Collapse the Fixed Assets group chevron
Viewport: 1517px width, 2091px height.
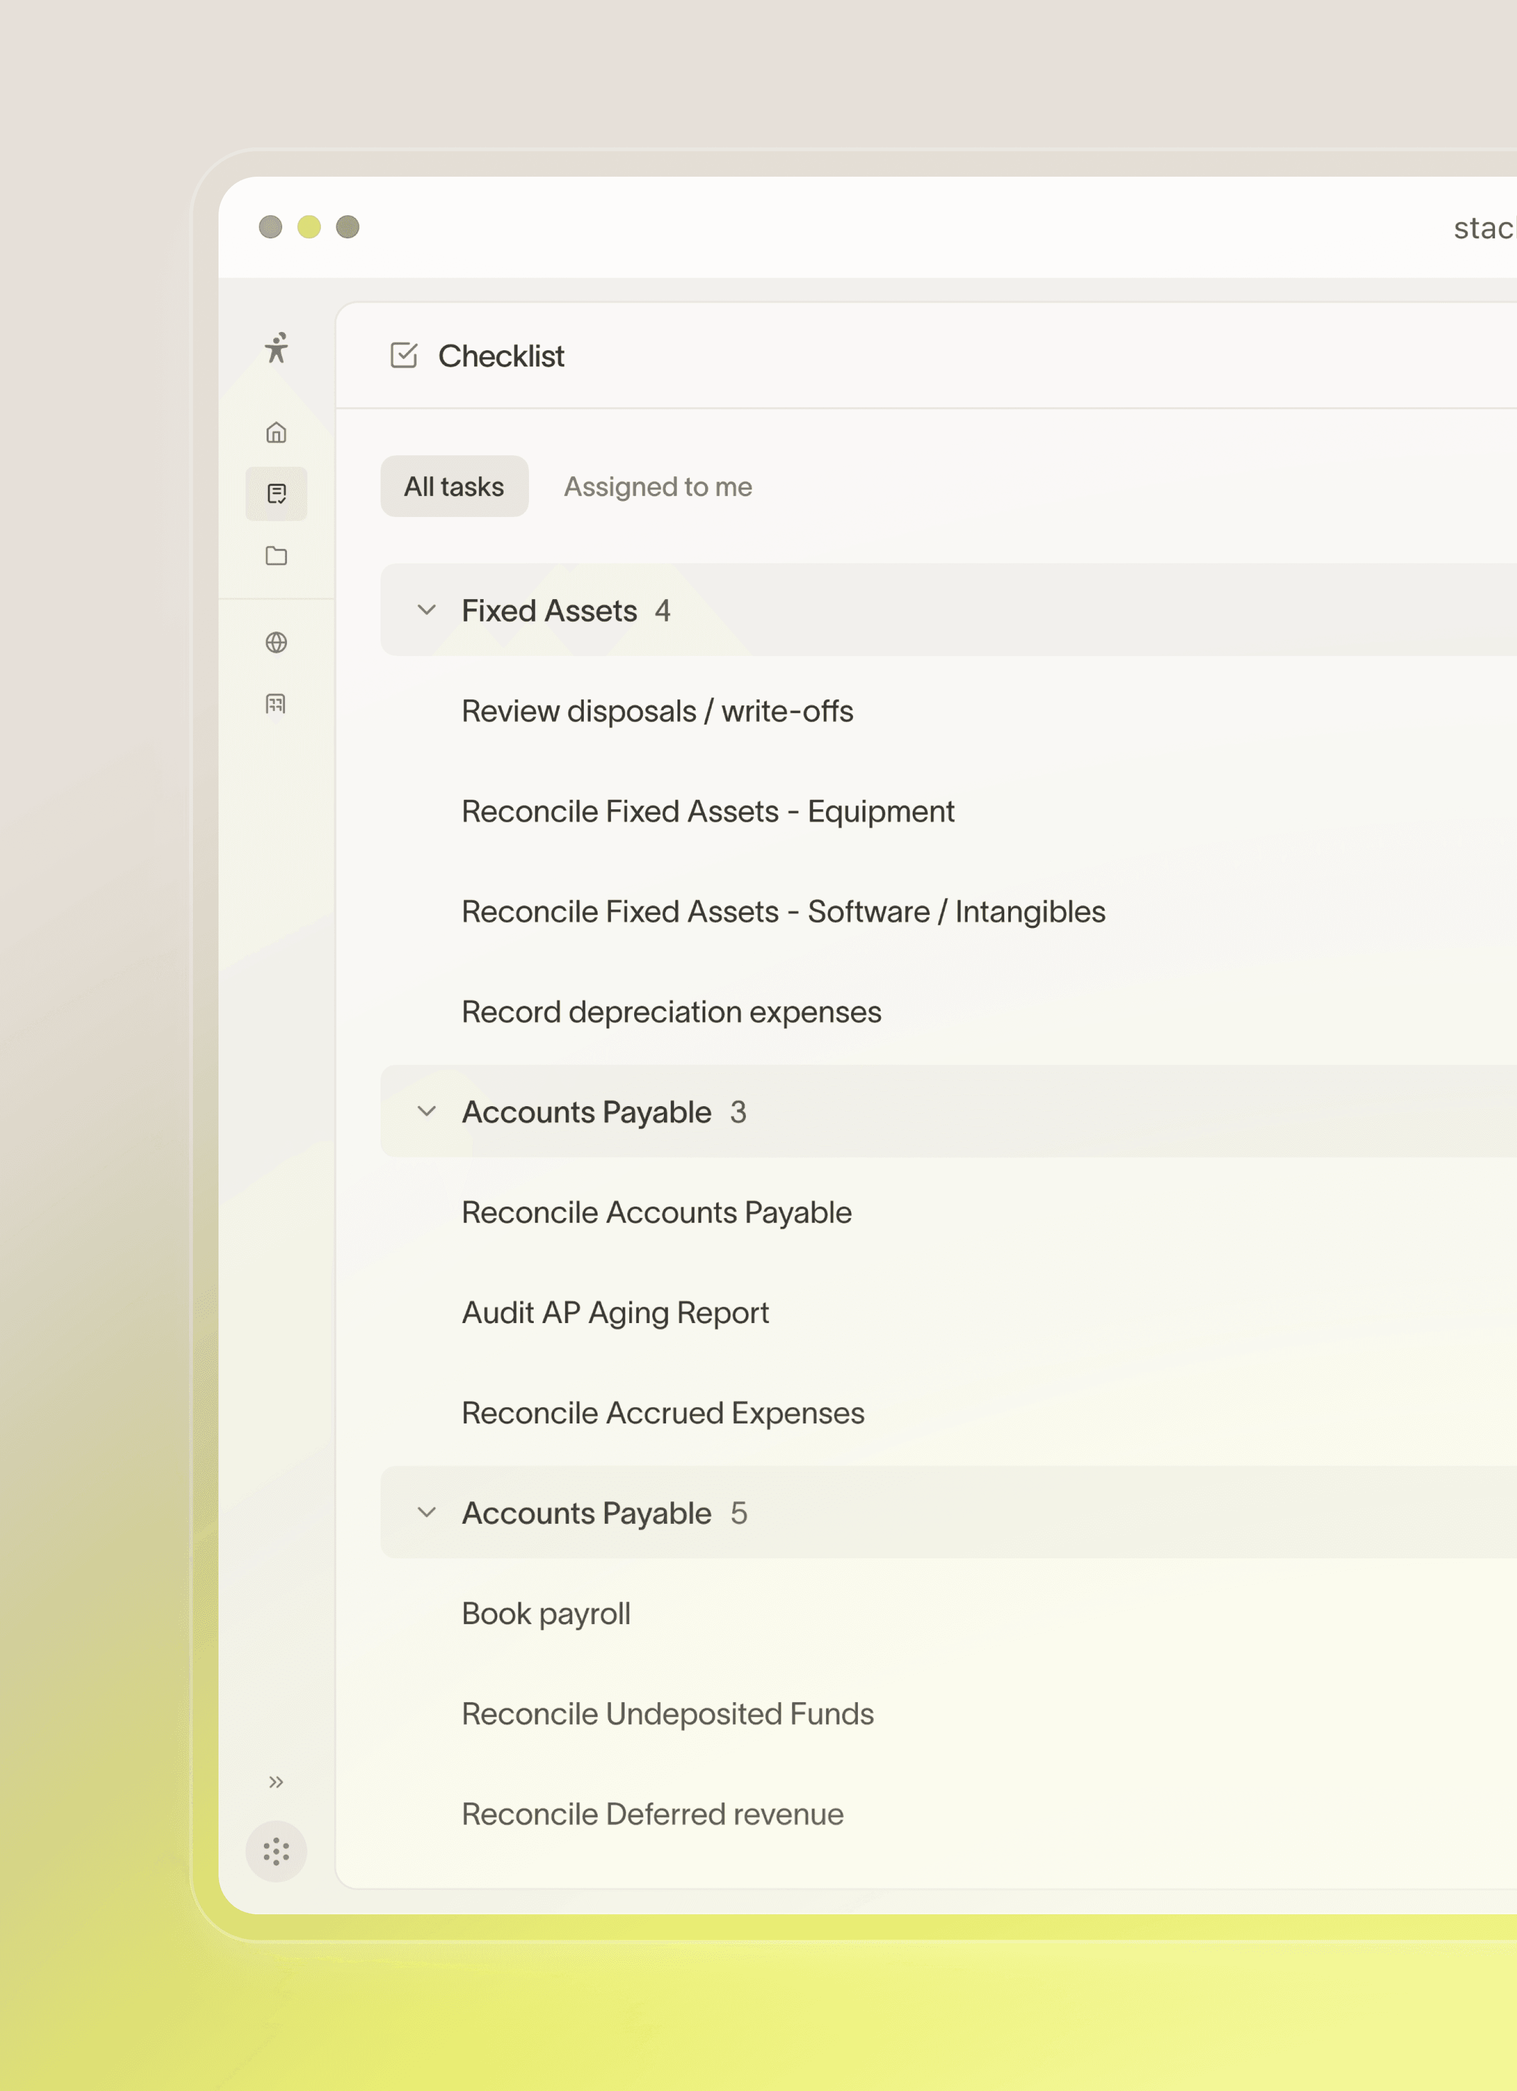[x=427, y=610]
